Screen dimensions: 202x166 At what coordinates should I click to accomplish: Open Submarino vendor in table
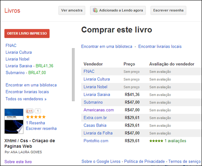pos(93,102)
